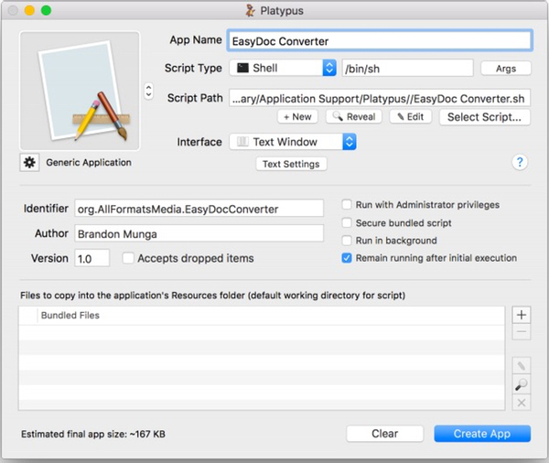Click the Generic Application label
Image resolution: width=549 pixels, height=463 pixels.
click(x=89, y=163)
